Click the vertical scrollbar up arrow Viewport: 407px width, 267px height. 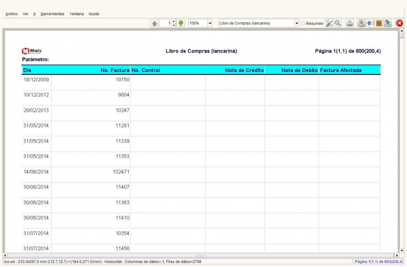tap(402, 31)
